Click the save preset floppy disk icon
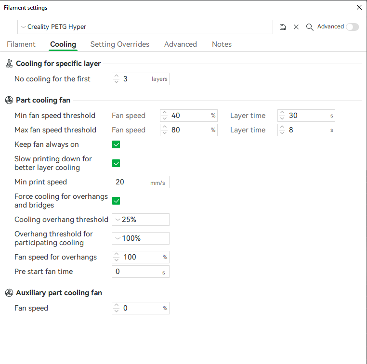 [283, 27]
